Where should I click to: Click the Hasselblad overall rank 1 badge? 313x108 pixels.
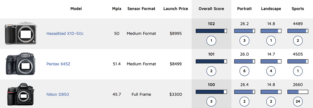coord(211,40)
